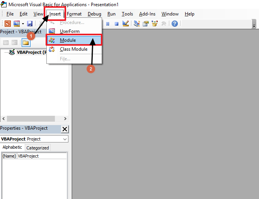Switch to the Categorized tab
This screenshot has height=199, width=259.
click(37, 148)
